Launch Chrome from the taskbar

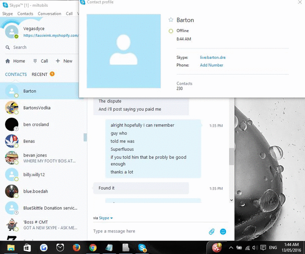(x=93, y=248)
